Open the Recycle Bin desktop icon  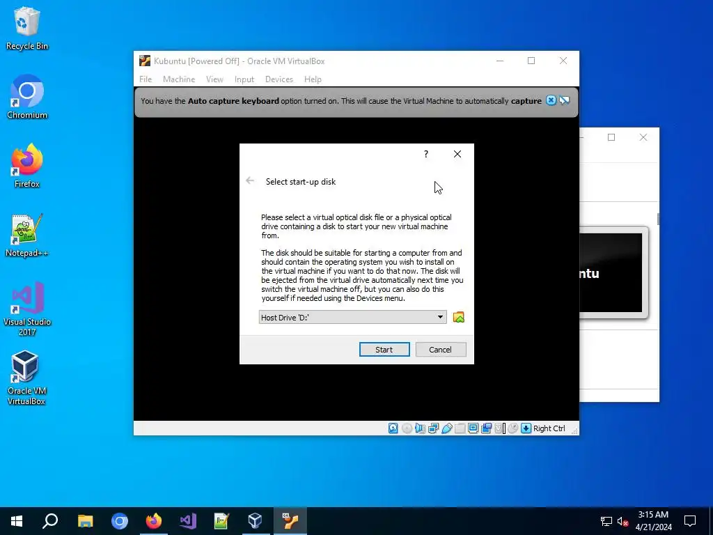[27, 28]
